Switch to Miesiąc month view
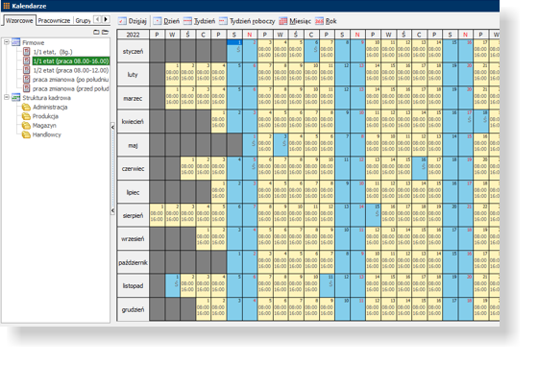538x365 pixels. pyautogui.click(x=295, y=21)
